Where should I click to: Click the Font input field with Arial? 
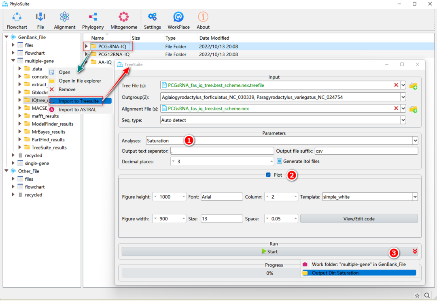click(222, 196)
